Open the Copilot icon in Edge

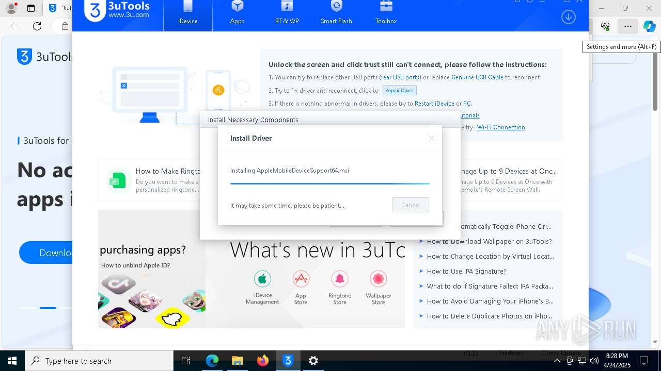[649, 26]
